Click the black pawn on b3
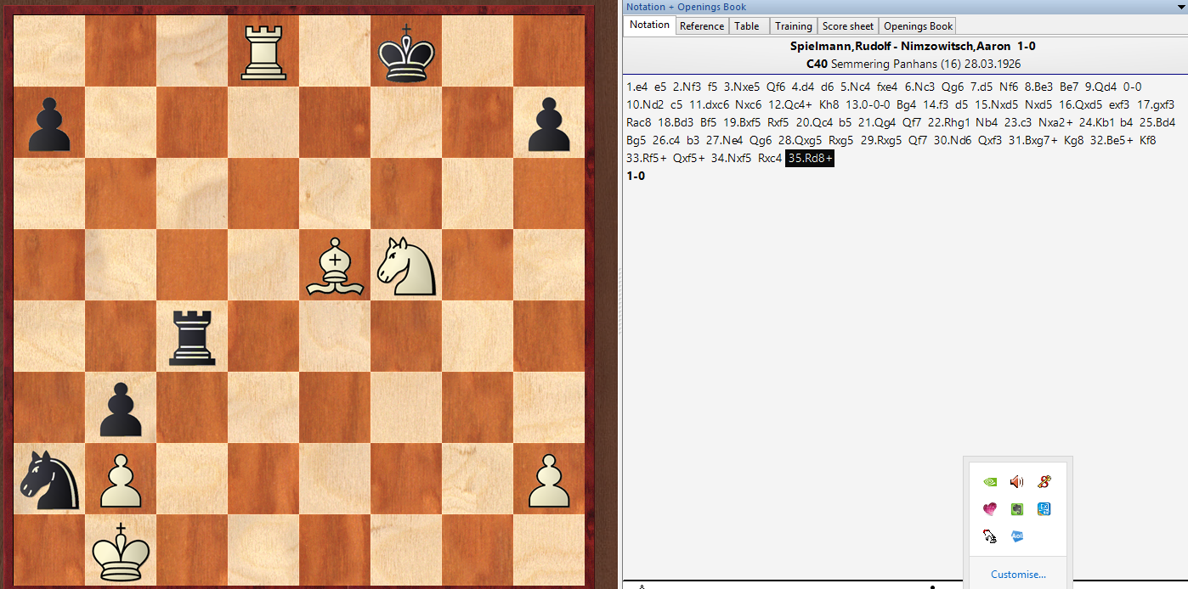 click(x=121, y=407)
